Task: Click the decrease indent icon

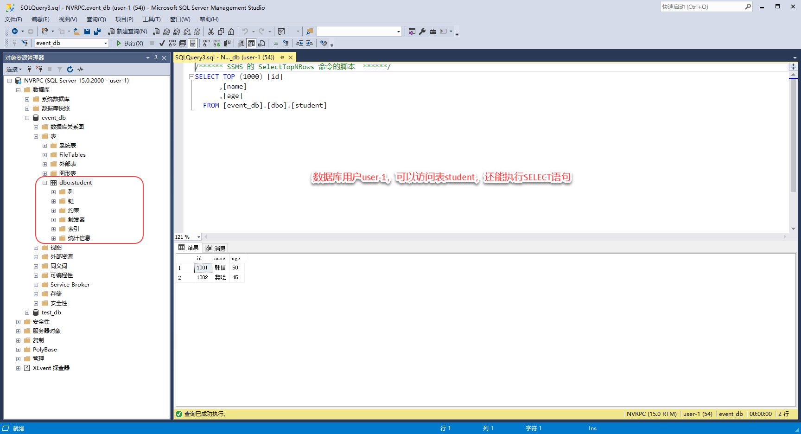Action: coord(299,43)
